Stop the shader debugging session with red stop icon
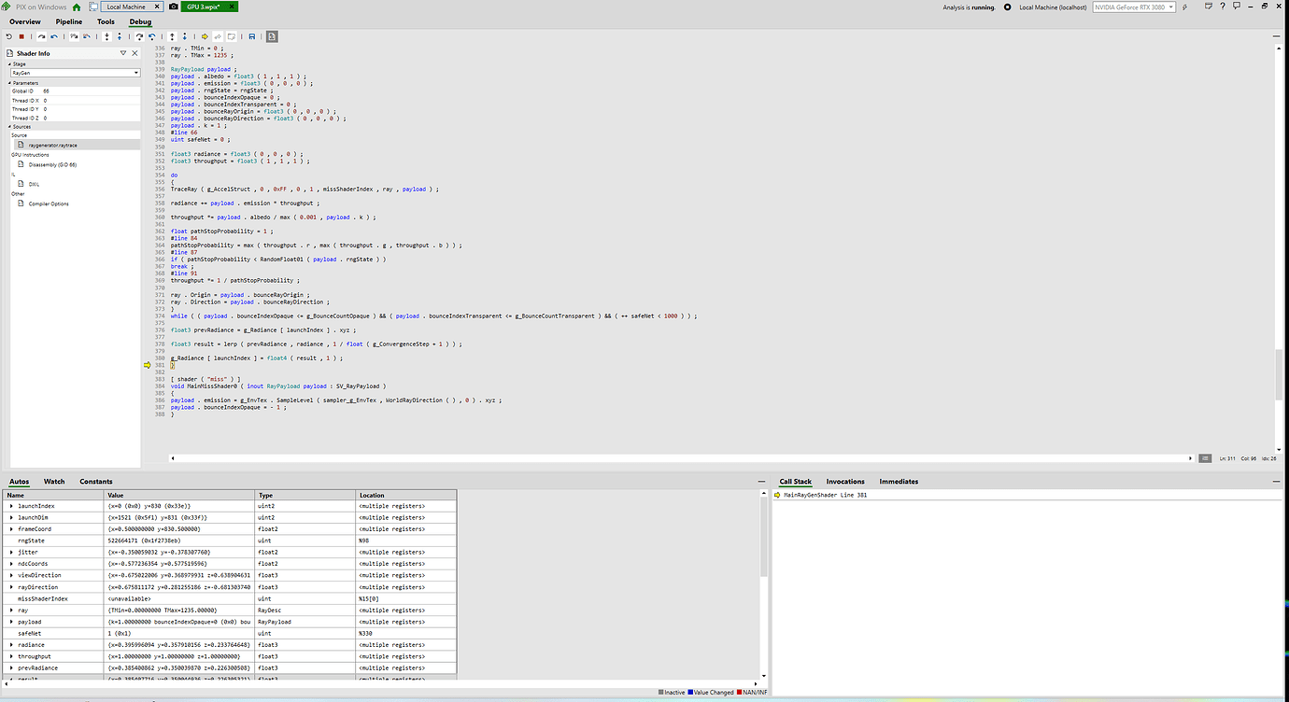The image size is (1289, 702). pyautogui.click(x=23, y=36)
